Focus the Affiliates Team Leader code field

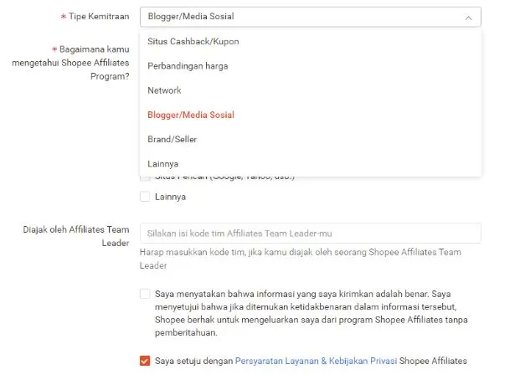pyautogui.click(x=310, y=234)
